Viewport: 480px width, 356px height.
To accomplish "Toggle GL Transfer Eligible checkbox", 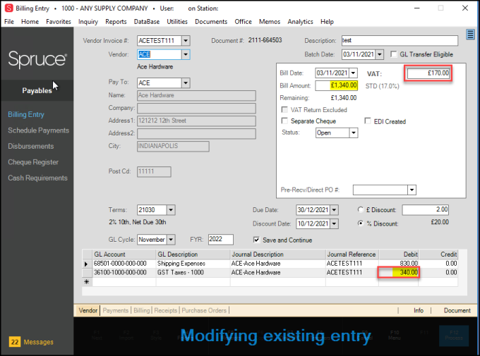I will [x=394, y=54].
